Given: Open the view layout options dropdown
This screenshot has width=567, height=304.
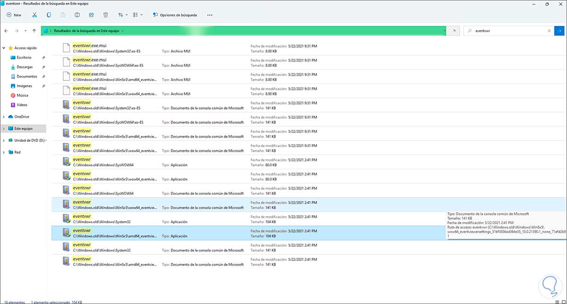Looking at the screenshot, I should (x=137, y=15).
